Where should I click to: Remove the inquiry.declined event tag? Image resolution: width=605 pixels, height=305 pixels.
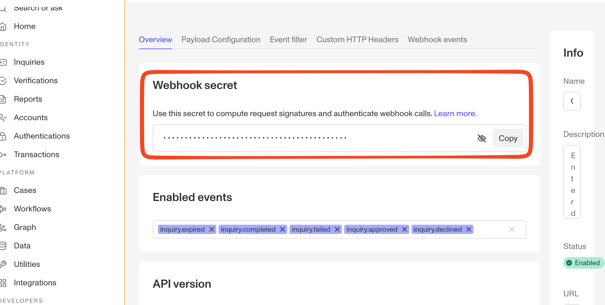tap(469, 229)
